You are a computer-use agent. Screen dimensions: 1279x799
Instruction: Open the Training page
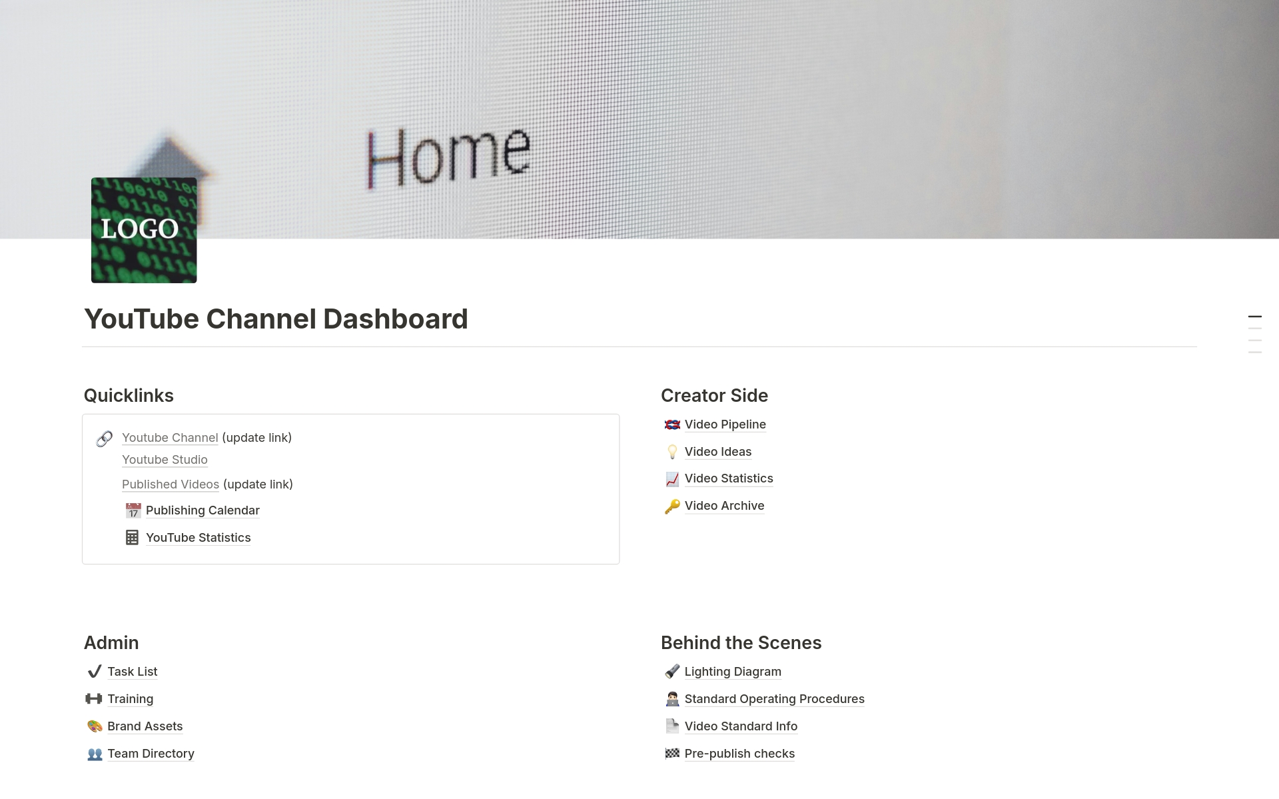[x=131, y=699]
